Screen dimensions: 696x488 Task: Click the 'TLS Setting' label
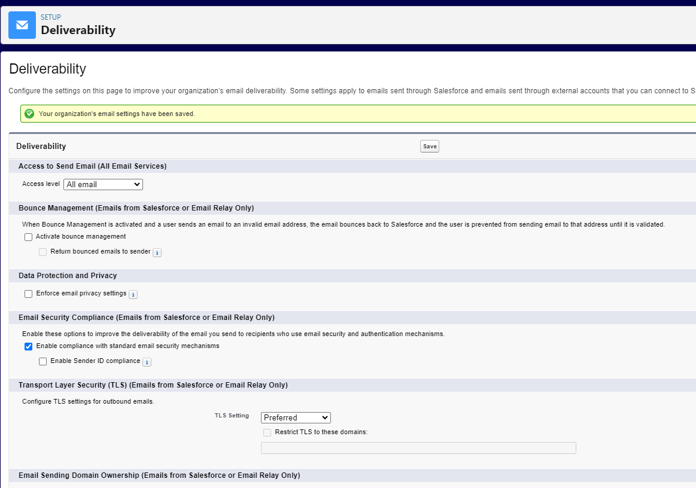pyautogui.click(x=232, y=416)
